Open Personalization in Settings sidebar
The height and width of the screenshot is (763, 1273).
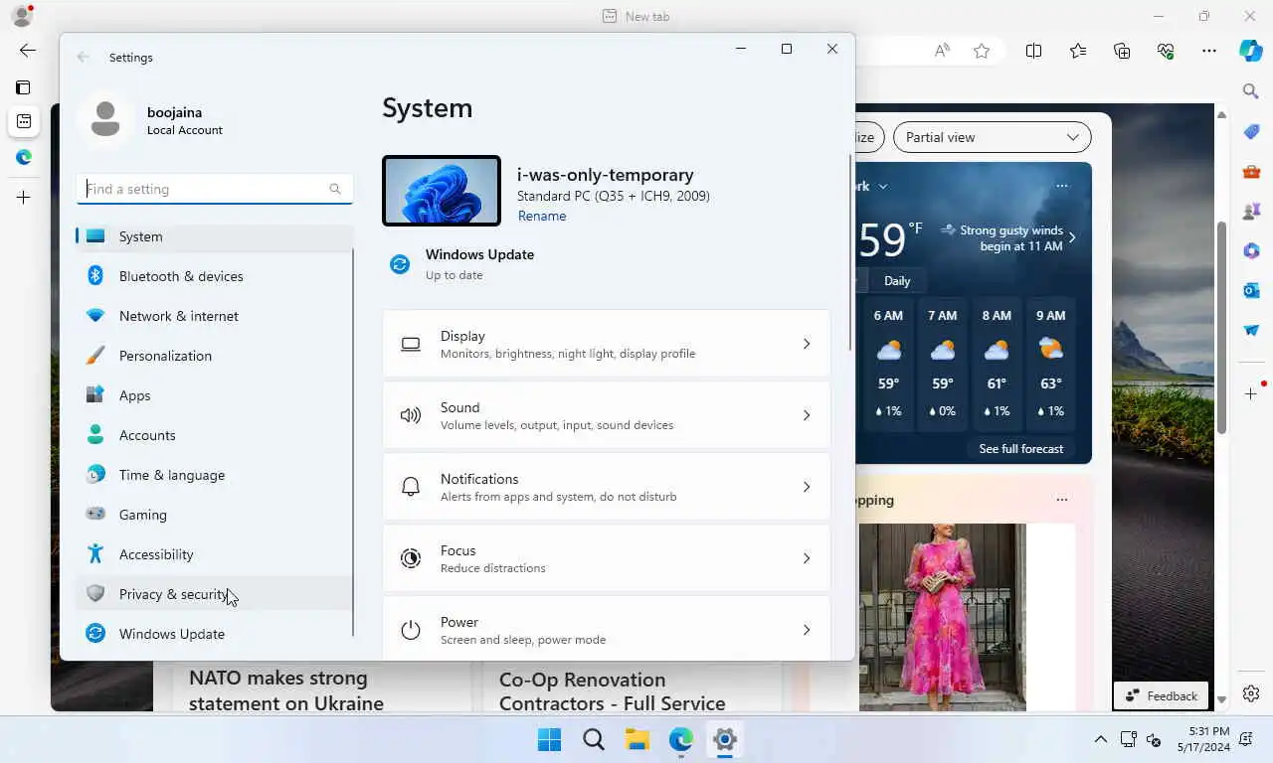point(214,356)
